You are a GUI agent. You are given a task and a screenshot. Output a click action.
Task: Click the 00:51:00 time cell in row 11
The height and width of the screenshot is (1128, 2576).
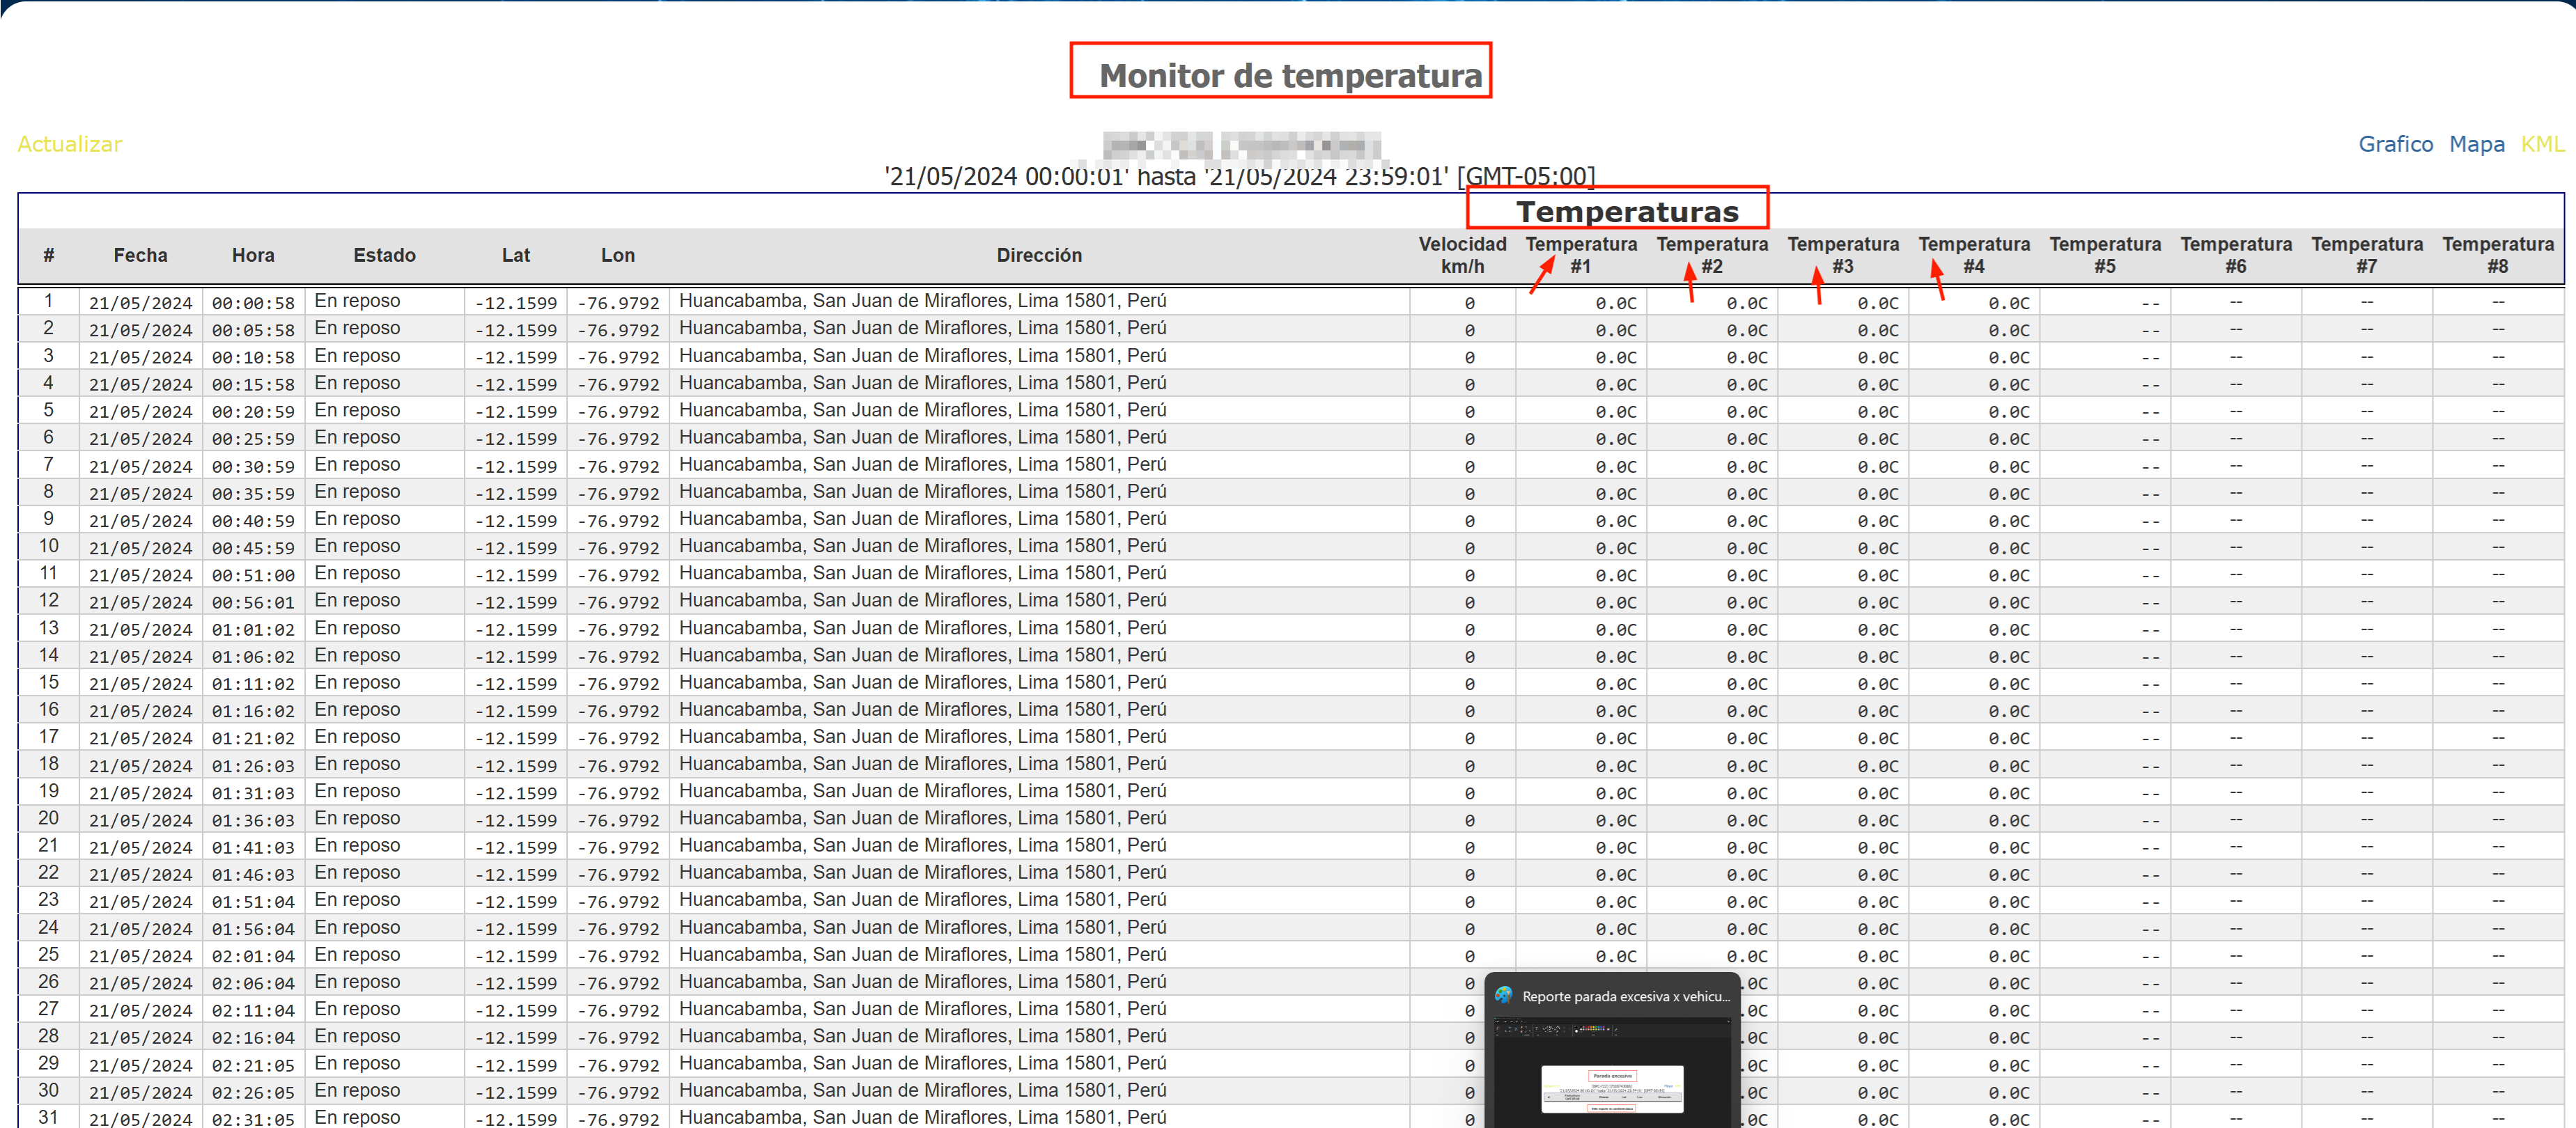pos(253,575)
